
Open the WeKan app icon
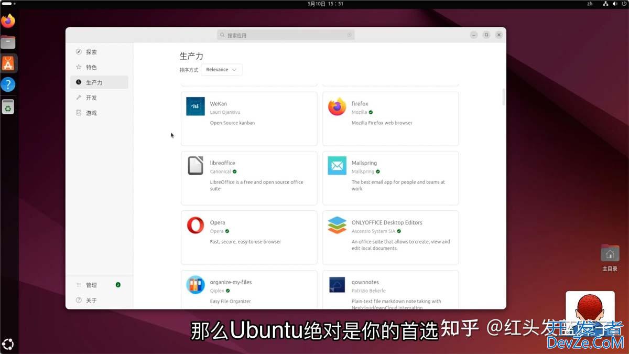pos(196,106)
